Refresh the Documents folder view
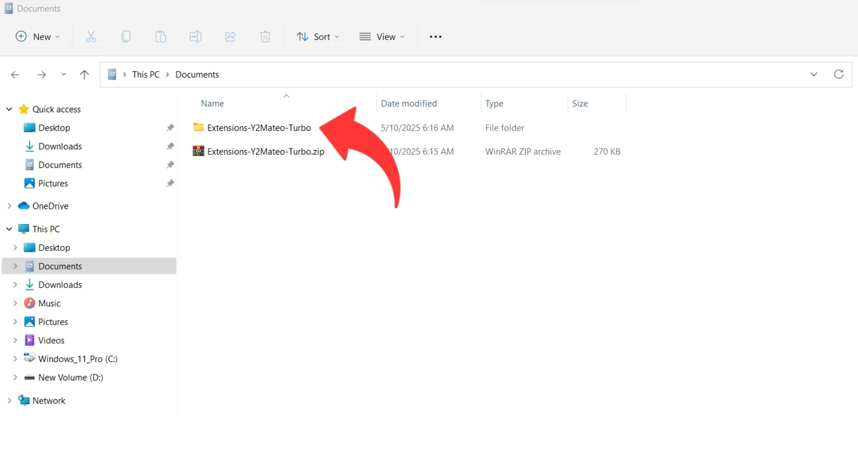The width and height of the screenshot is (858, 455). [838, 74]
